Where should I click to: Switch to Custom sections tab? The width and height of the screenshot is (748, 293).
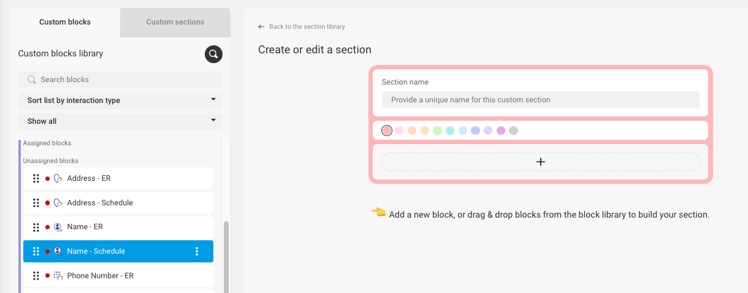175,22
